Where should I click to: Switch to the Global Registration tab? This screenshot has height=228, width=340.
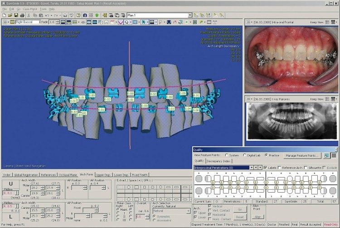coord(26,175)
